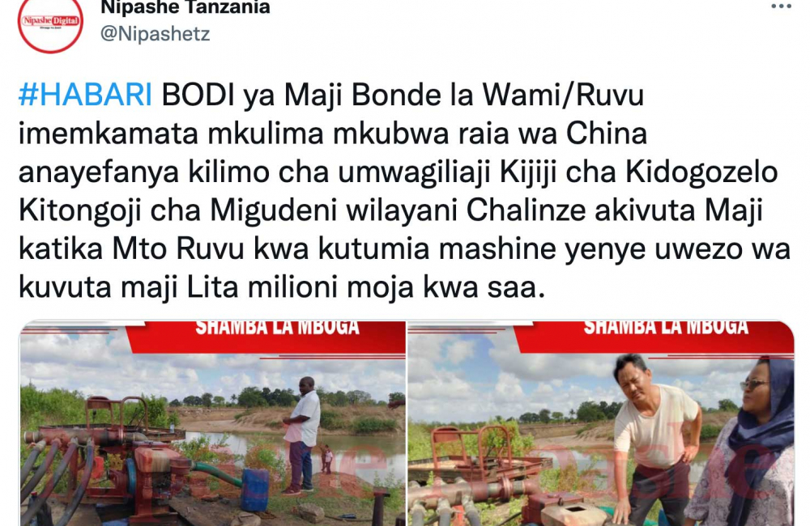Click the blue jerrycan in left photo
Screen dimensions: 810x526
point(255,489)
